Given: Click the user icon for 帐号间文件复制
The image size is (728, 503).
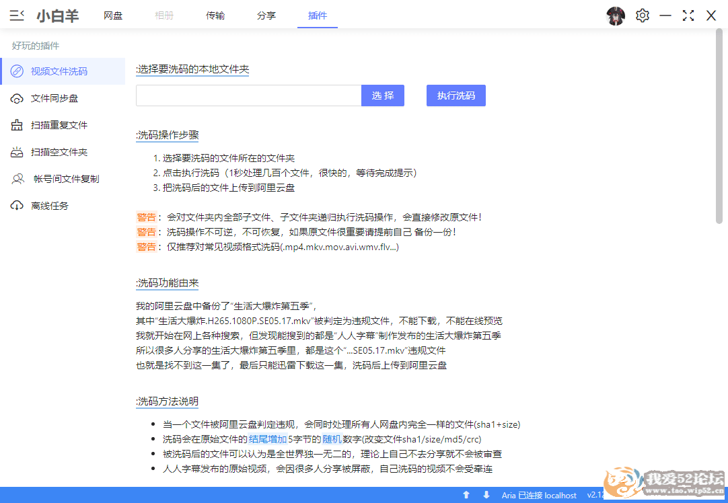Looking at the screenshot, I should 17,179.
